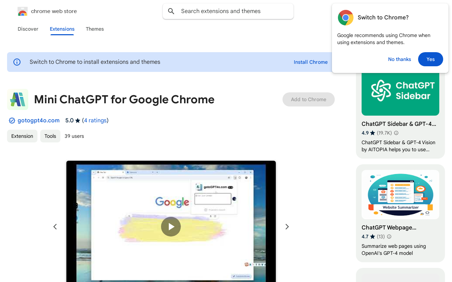Click info icon beside 19.7K ratings

[x=396, y=133]
